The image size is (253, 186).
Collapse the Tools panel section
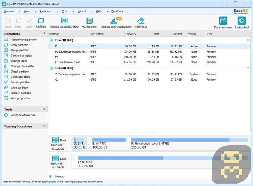44,109
